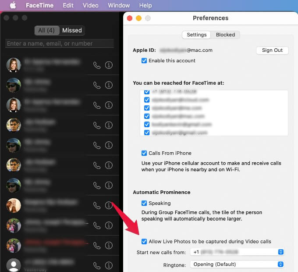
Task: Open the Ringtone dropdown
Action: pyautogui.click(x=237, y=265)
